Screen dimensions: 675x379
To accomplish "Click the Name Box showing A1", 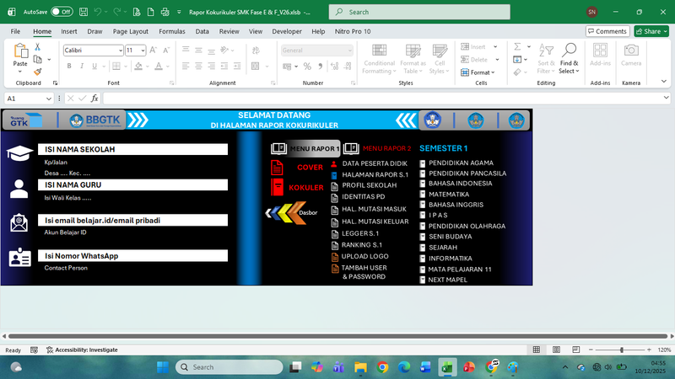I will coord(25,99).
